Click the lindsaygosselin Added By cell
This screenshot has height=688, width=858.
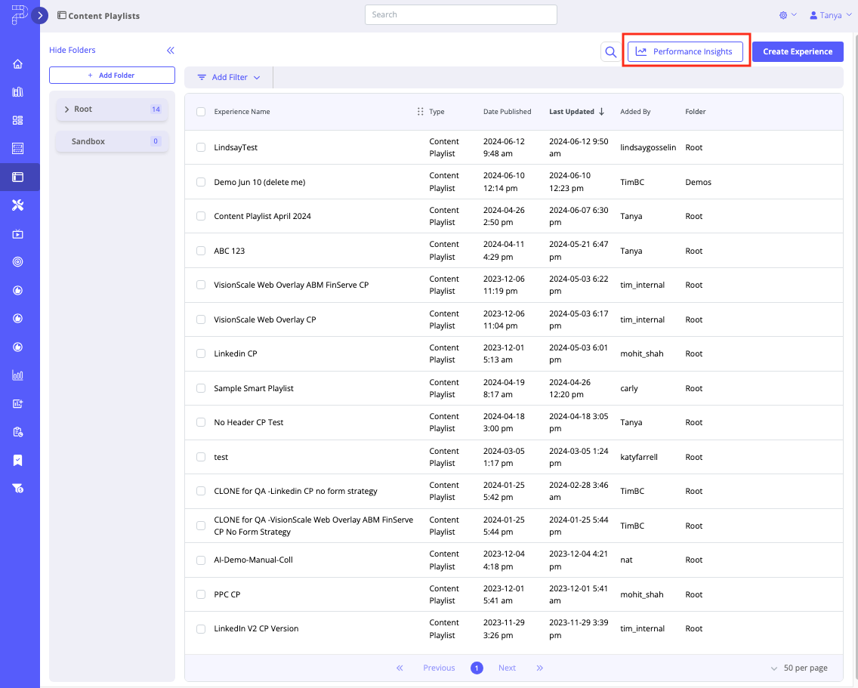pyautogui.click(x=648, y=148)
